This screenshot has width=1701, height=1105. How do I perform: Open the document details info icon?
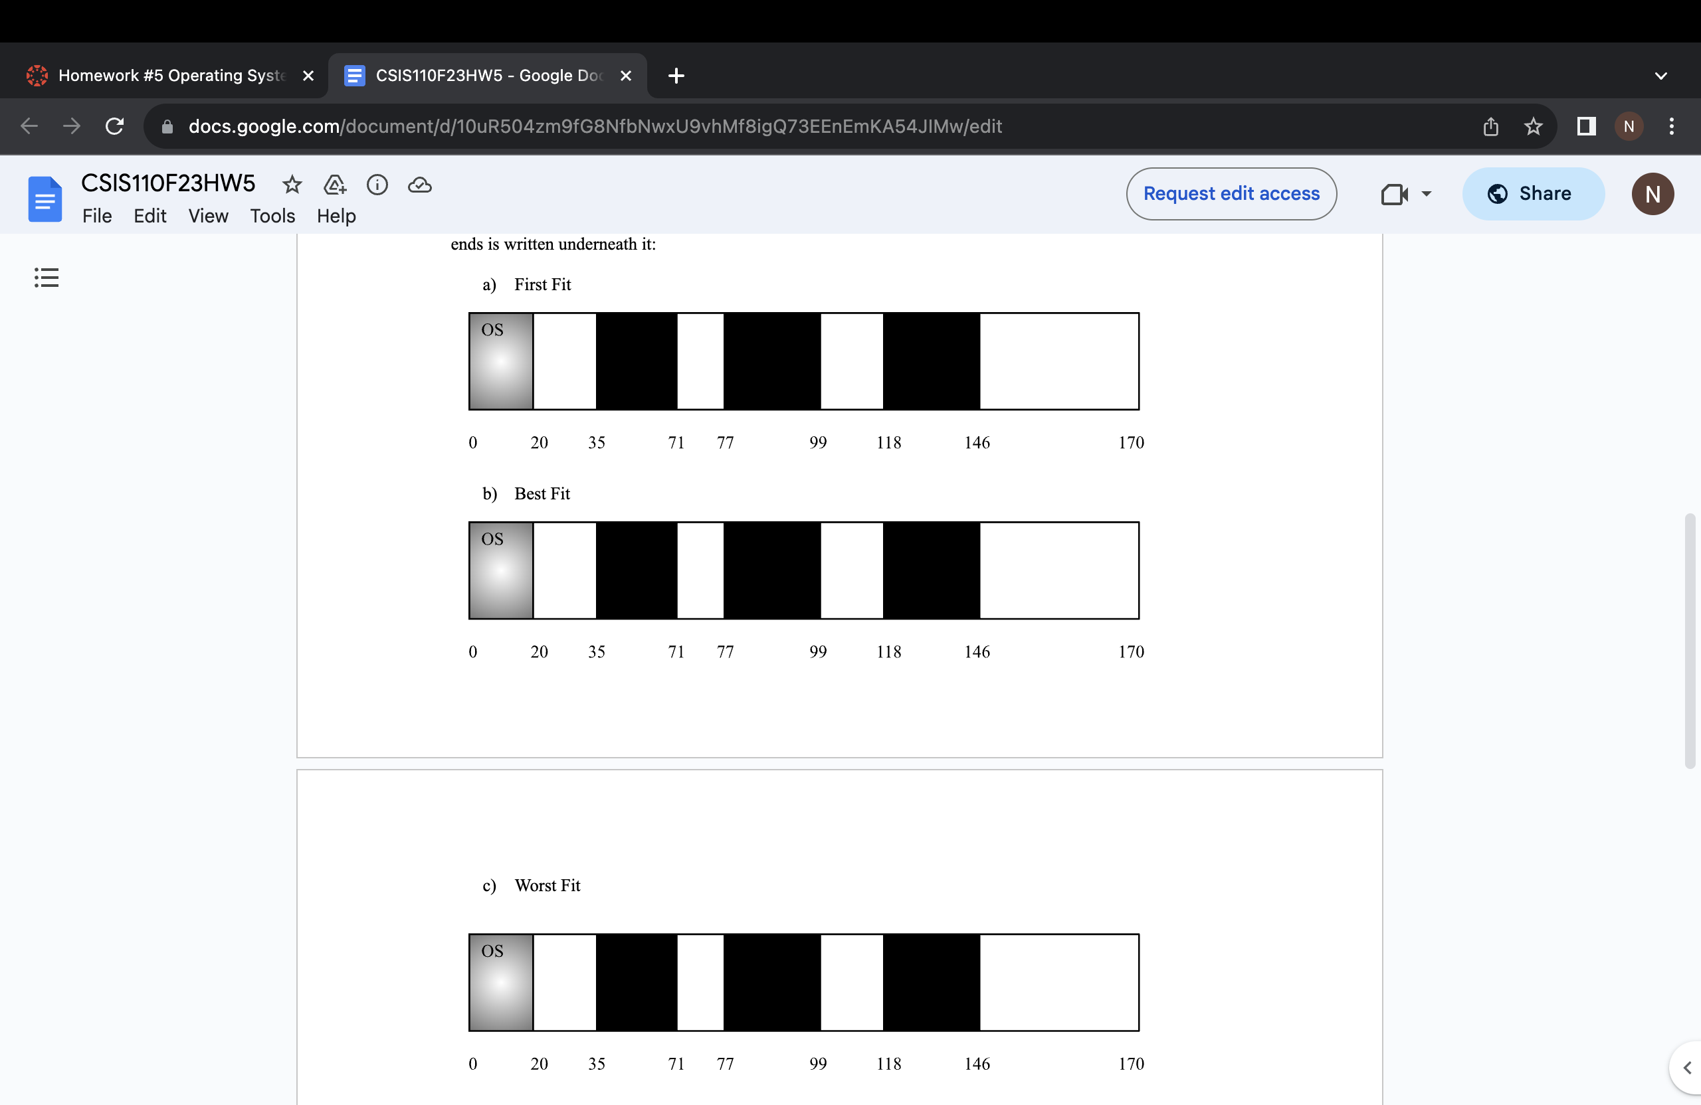tap(377, 185)
